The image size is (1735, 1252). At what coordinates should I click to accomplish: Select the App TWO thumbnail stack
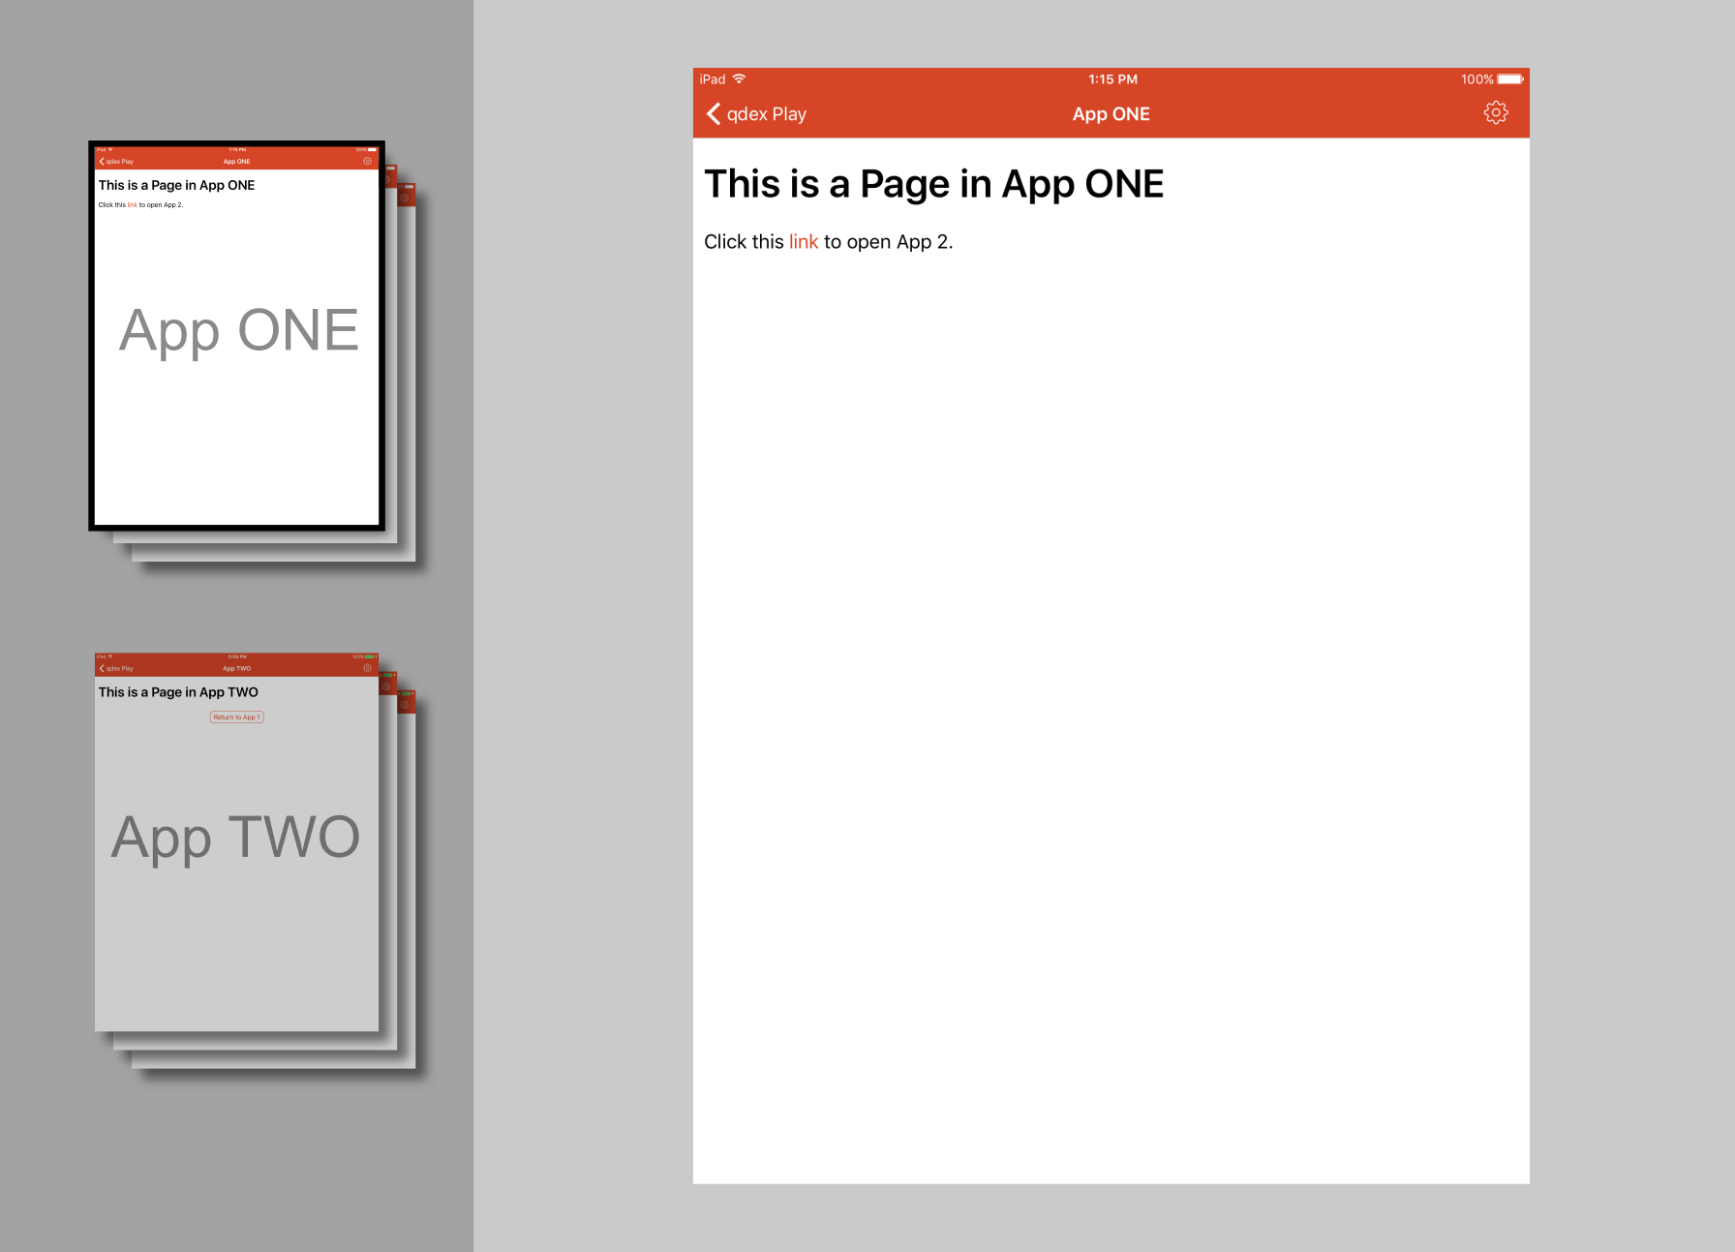237,842
